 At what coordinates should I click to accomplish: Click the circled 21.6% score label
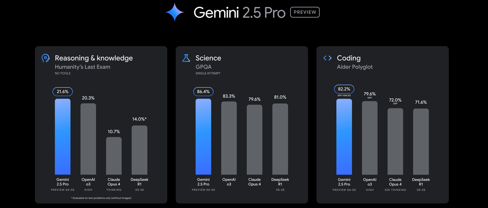(62, 92)
